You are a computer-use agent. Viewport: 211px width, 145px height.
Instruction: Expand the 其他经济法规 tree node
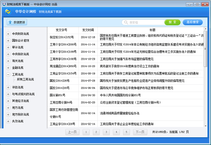point(8,101)
